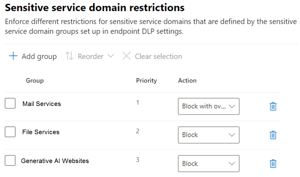Open the Mail Services action dropdown

[209, 106]
